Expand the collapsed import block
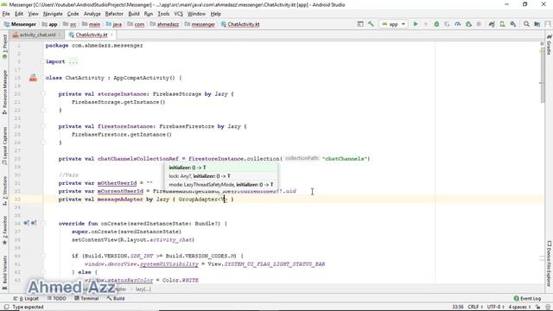The image size is (553, 311). pyautogui.click(x=73, y=61)
